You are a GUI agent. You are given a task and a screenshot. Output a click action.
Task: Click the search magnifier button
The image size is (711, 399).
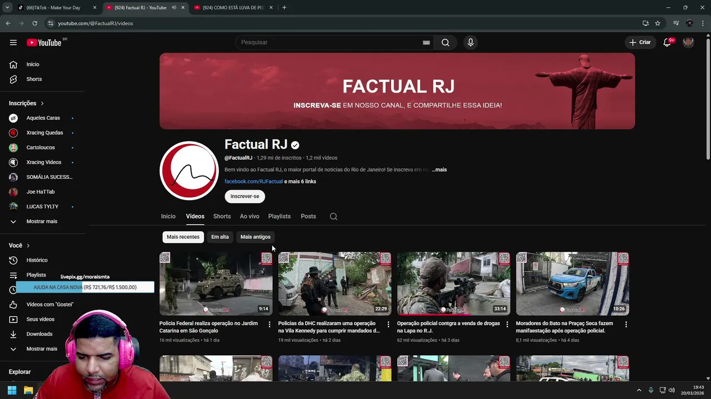tap(445, 43)
